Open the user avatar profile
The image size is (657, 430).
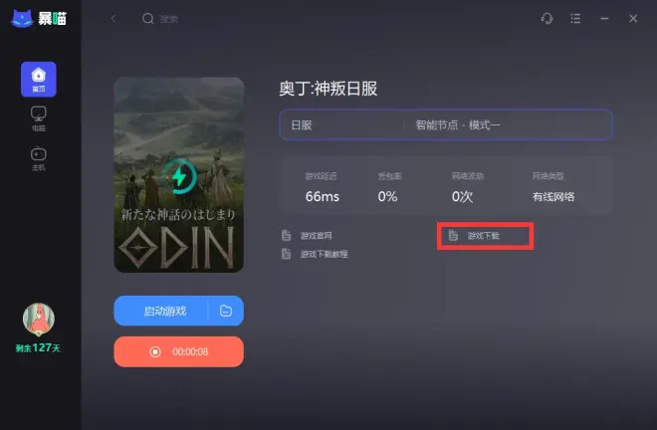tap(39, 319)
